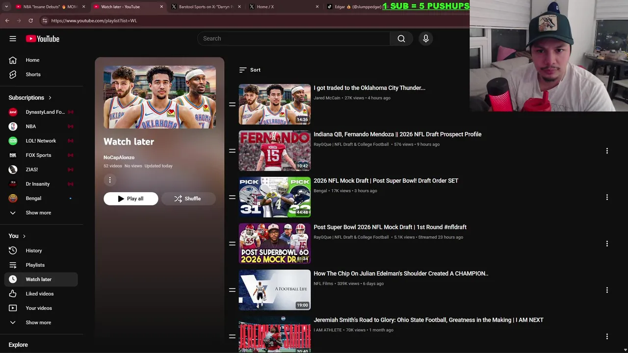This screenshot has width=628, height=353.
Task: Expand Show more under Subscriptions
Action: tap(41, 213)
